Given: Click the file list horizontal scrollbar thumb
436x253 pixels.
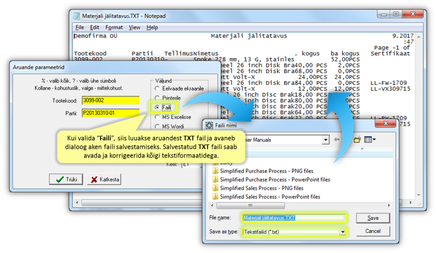Looking at the screenshot, I should click(x=250, y=205).
